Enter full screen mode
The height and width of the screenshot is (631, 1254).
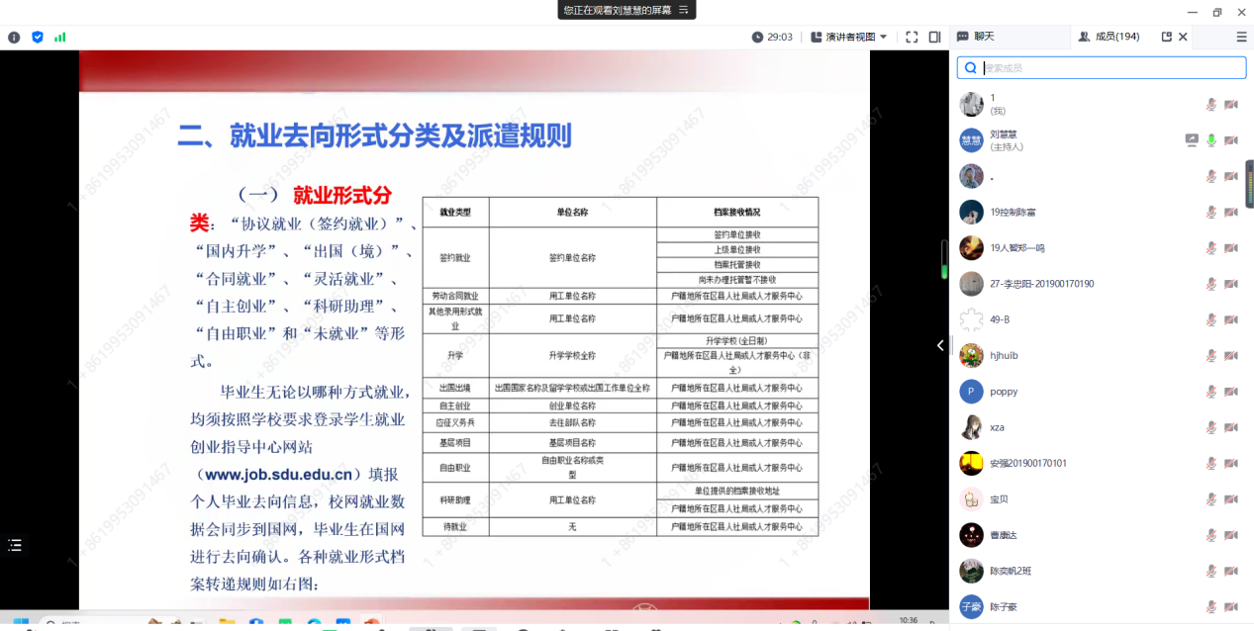tap(912, 37)
